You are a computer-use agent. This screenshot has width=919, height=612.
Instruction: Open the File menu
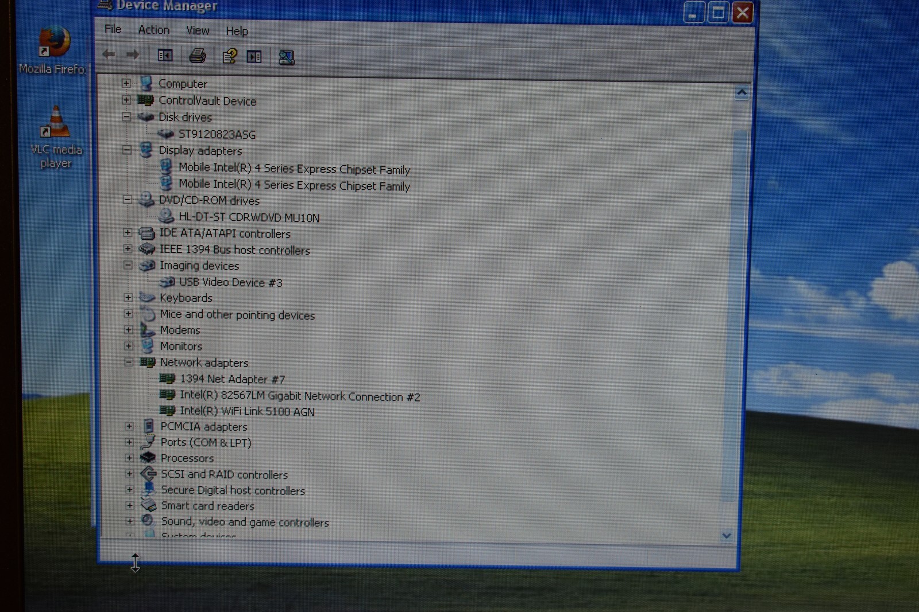click(x=113, y=29)
